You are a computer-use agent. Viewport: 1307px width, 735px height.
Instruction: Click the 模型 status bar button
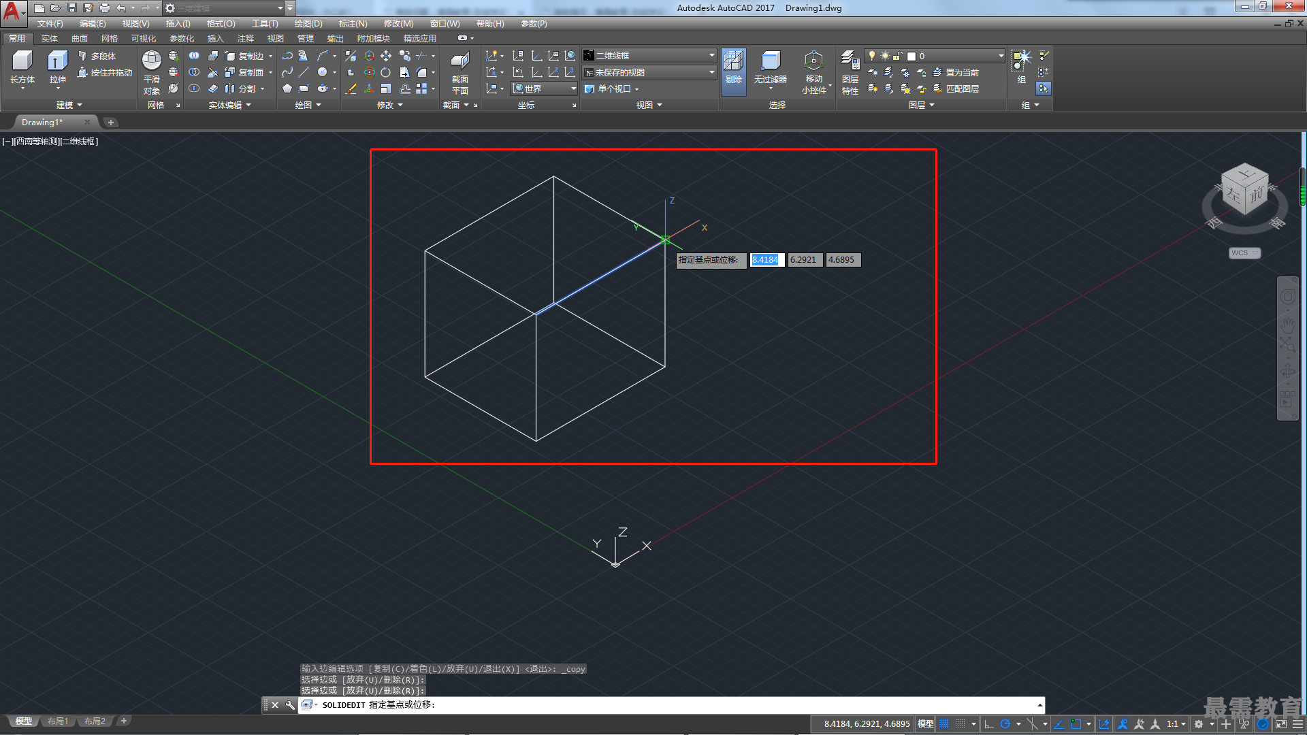[925, 724]
